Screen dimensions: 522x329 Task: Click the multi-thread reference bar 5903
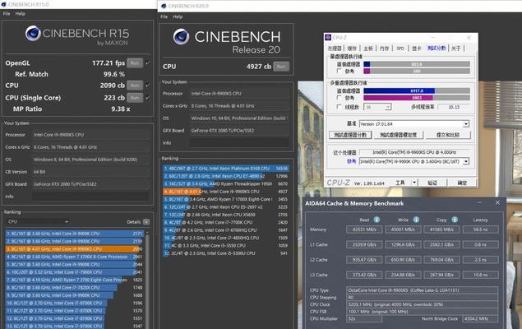[x=417, y=98]
